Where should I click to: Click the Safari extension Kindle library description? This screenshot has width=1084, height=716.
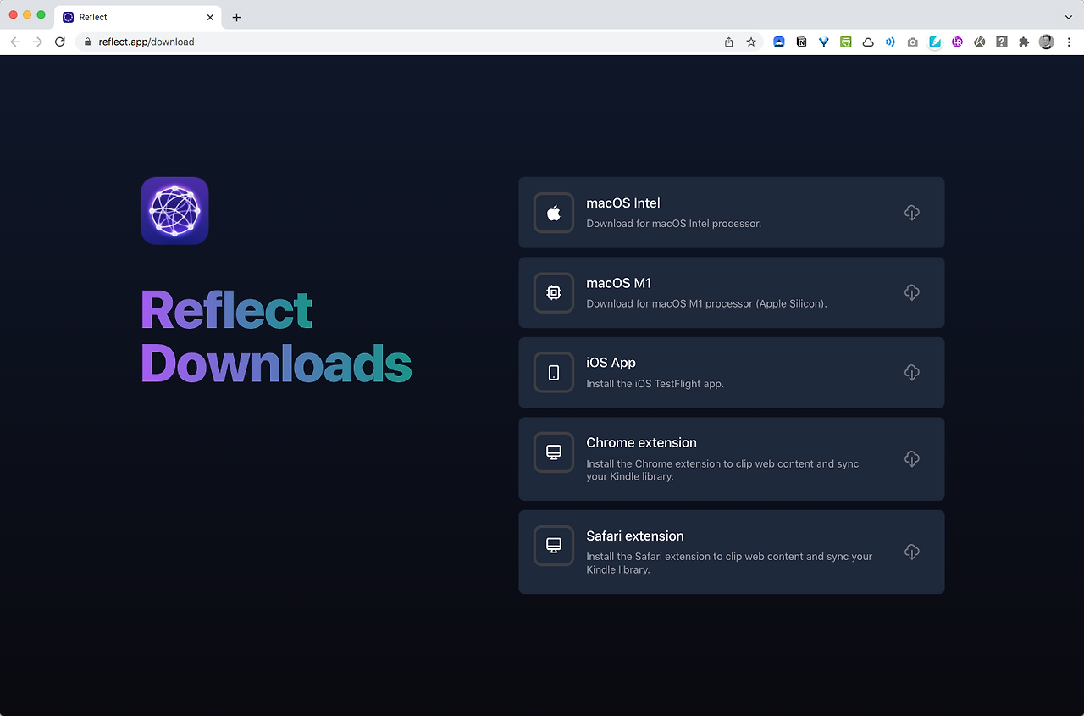(729, 563)
